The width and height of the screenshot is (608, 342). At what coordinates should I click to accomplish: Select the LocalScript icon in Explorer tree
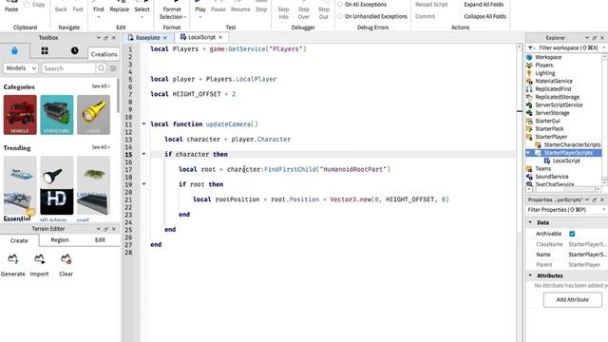(547, 161)
